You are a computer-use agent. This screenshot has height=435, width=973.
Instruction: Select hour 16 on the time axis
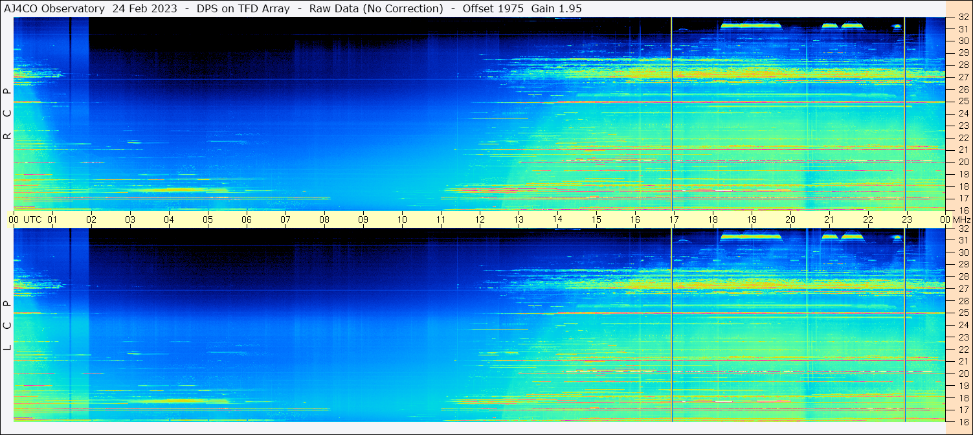click(635, 219)
